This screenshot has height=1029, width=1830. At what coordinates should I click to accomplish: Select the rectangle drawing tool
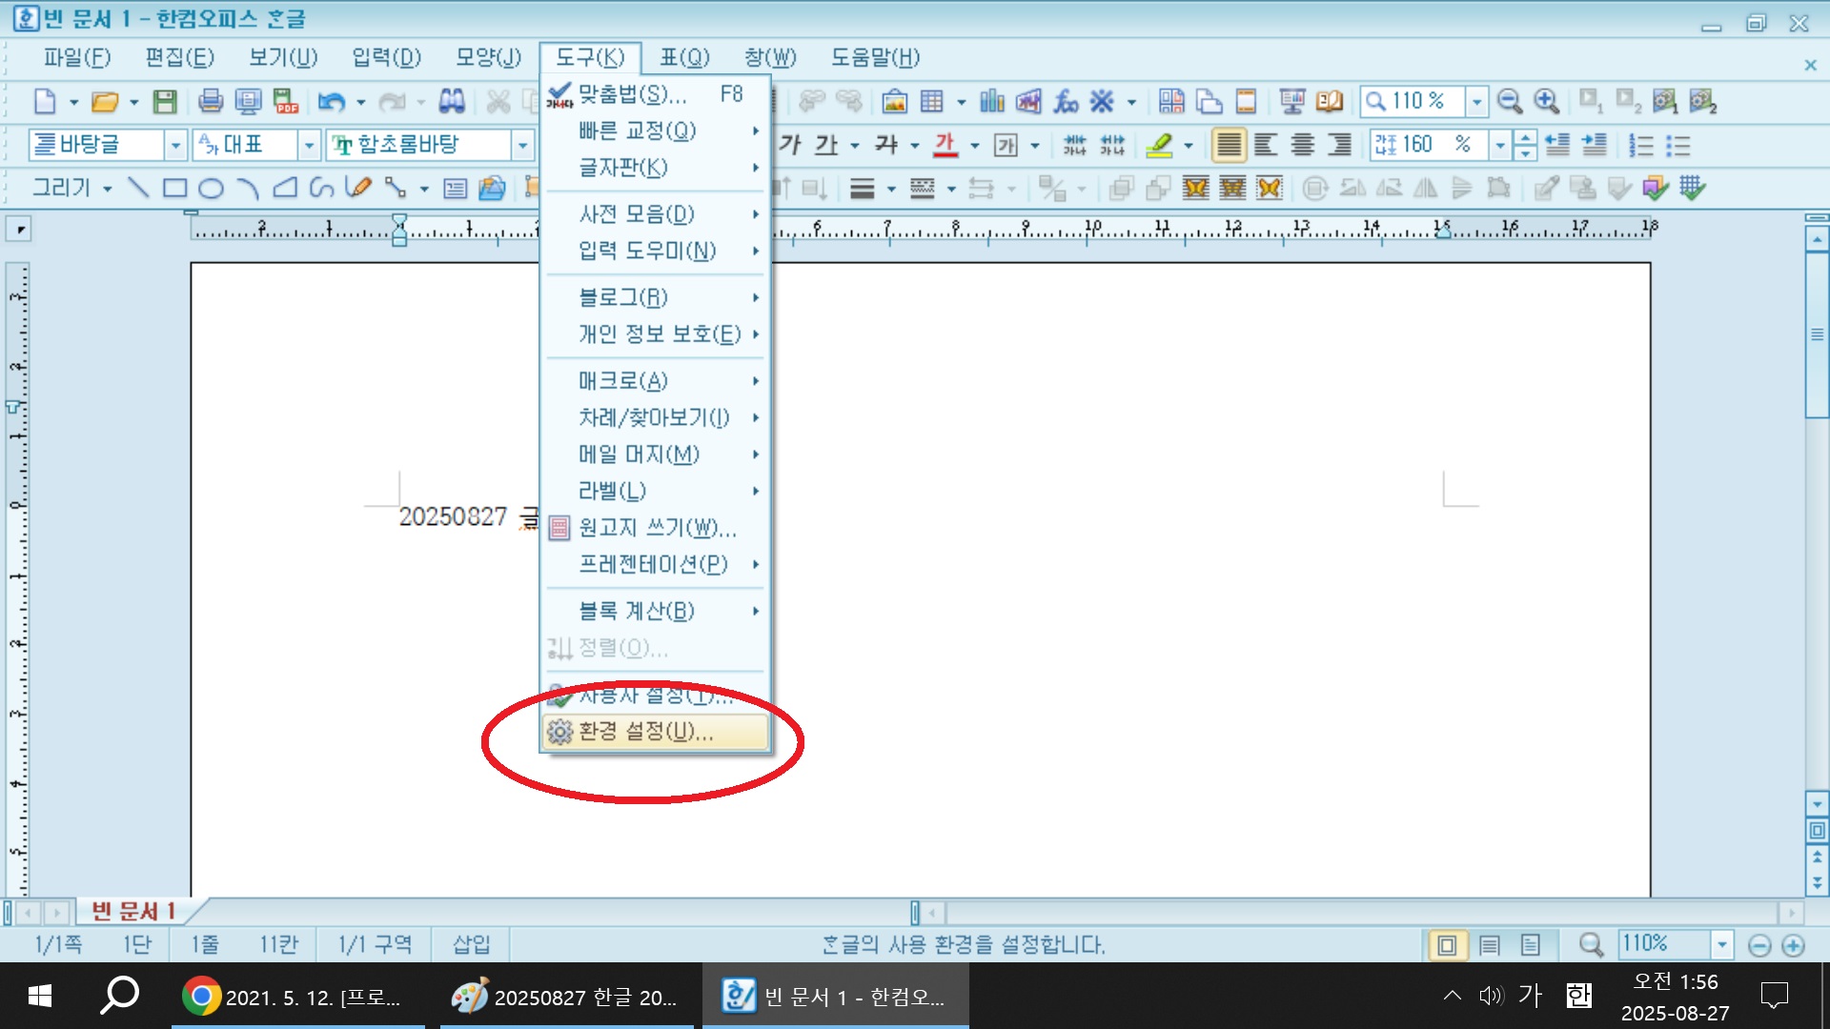[x=174, y=189]
